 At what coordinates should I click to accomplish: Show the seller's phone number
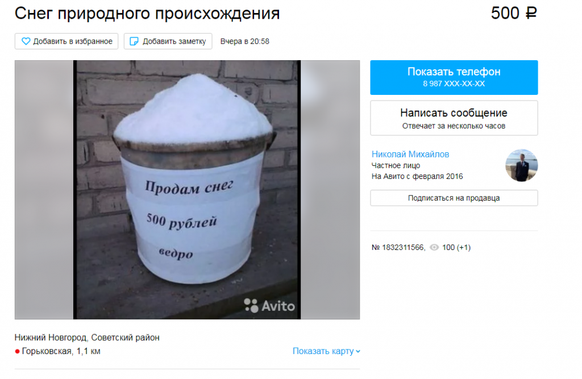click(454, 77)
